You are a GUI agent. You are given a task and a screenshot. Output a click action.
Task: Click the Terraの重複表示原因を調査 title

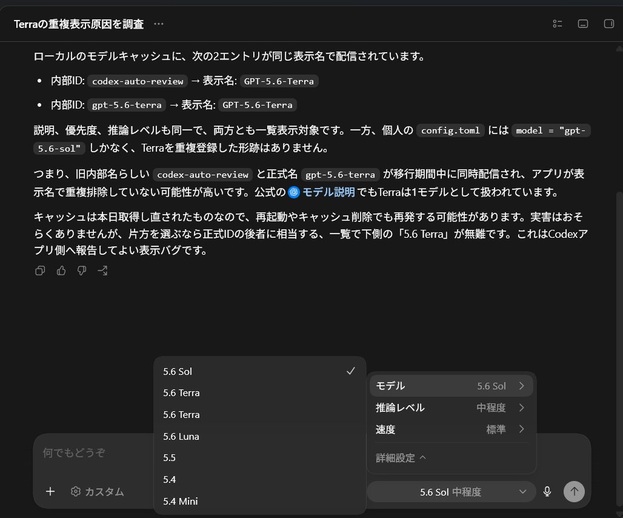[x=79, y=24]
